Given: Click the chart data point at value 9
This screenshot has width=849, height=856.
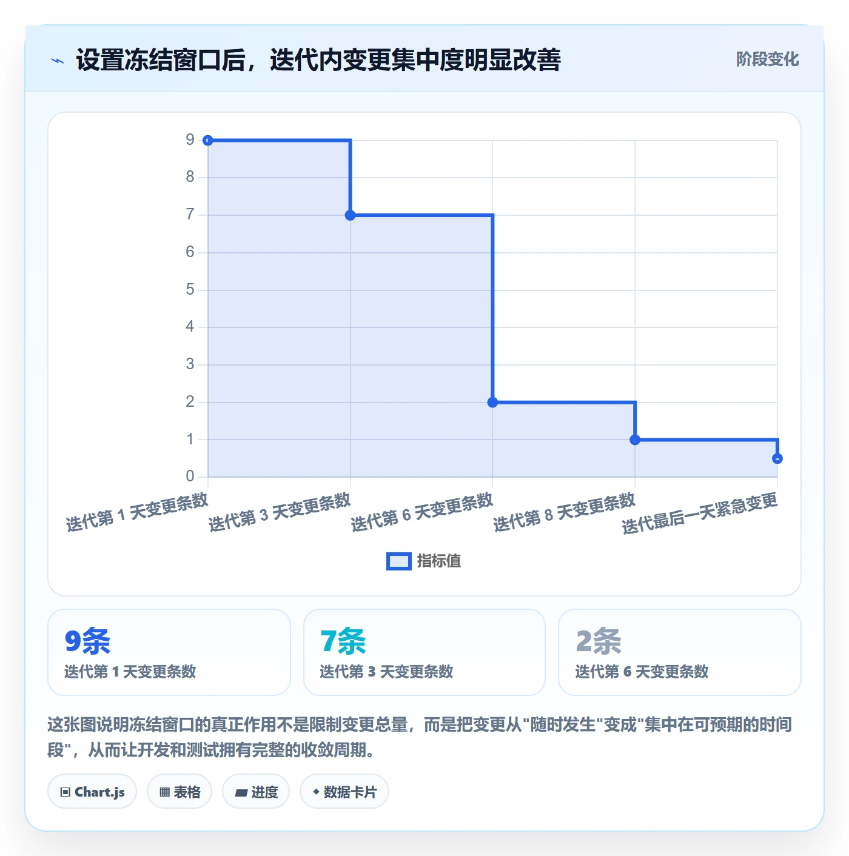Looking at the screenshot, I should click(x=208, y=141).
